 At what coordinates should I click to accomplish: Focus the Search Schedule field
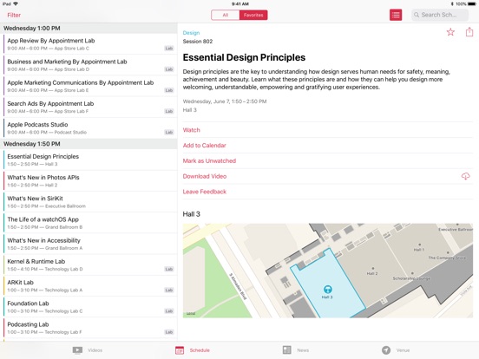tap(440, 15)
